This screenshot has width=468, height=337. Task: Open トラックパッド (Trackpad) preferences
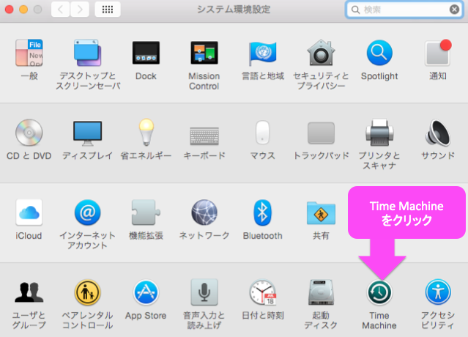click(x=321, y=133)
